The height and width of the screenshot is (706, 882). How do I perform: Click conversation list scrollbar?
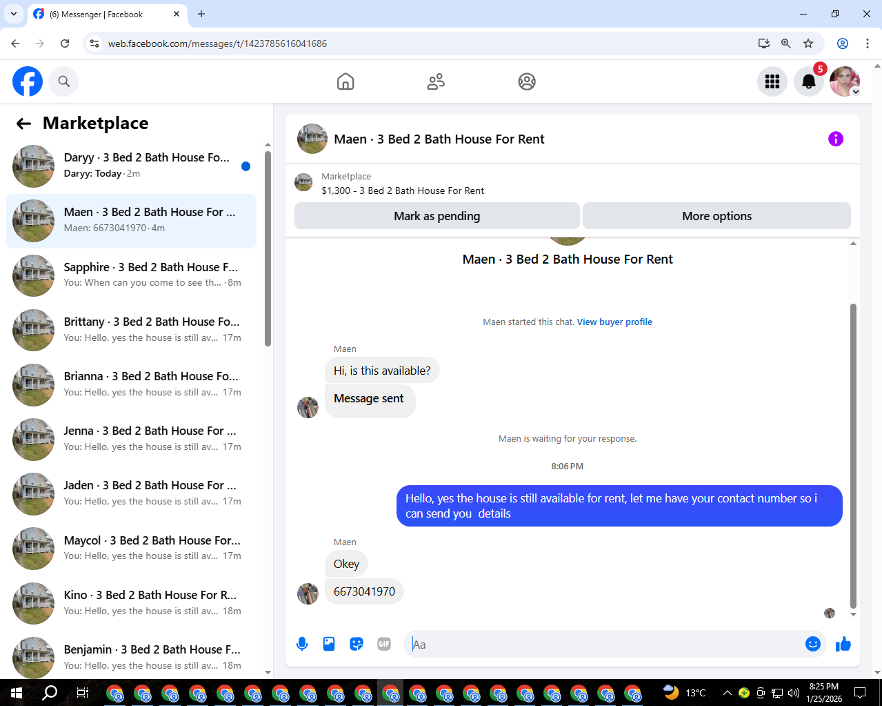pyautogui.click(x=268, y=248)
